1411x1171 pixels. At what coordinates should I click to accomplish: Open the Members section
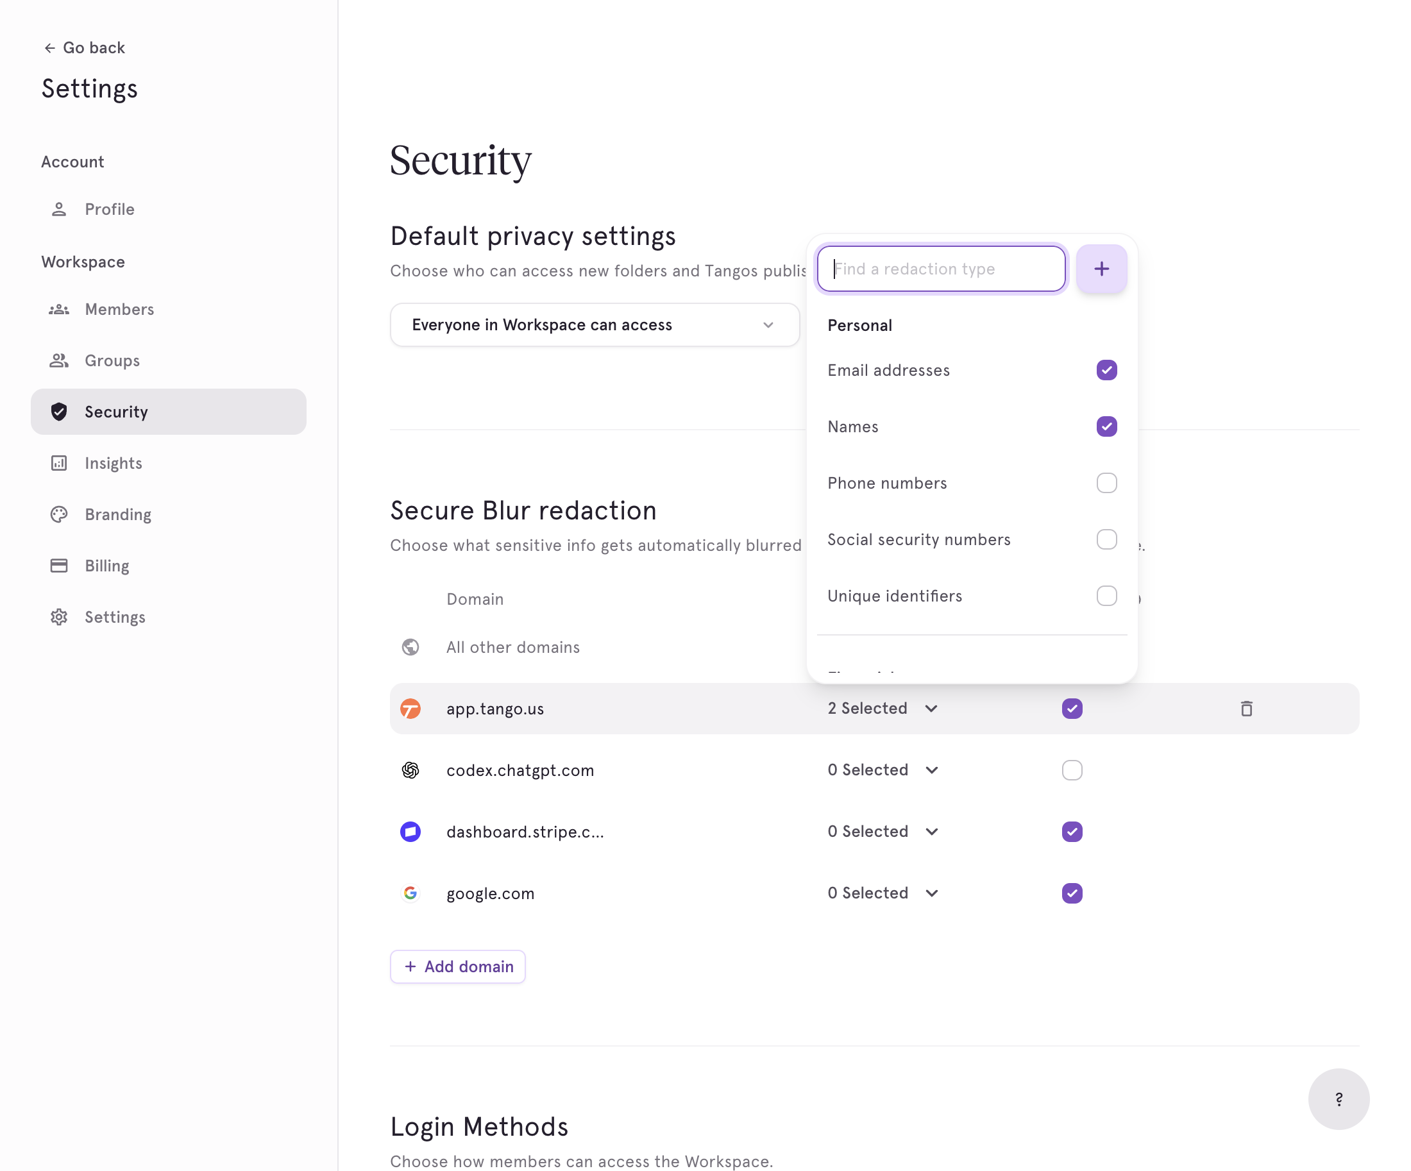coord(168,309)
